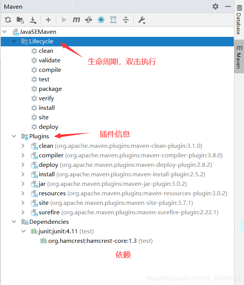Collapse the Plugins node
The image size is (244, 285).
(x=14, y=136)
